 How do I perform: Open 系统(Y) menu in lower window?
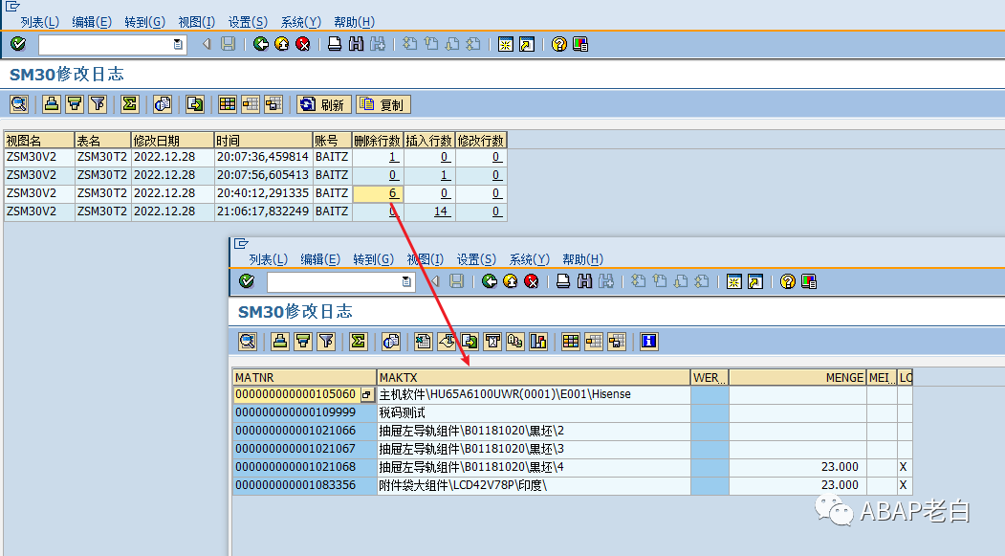pos(530,259)
